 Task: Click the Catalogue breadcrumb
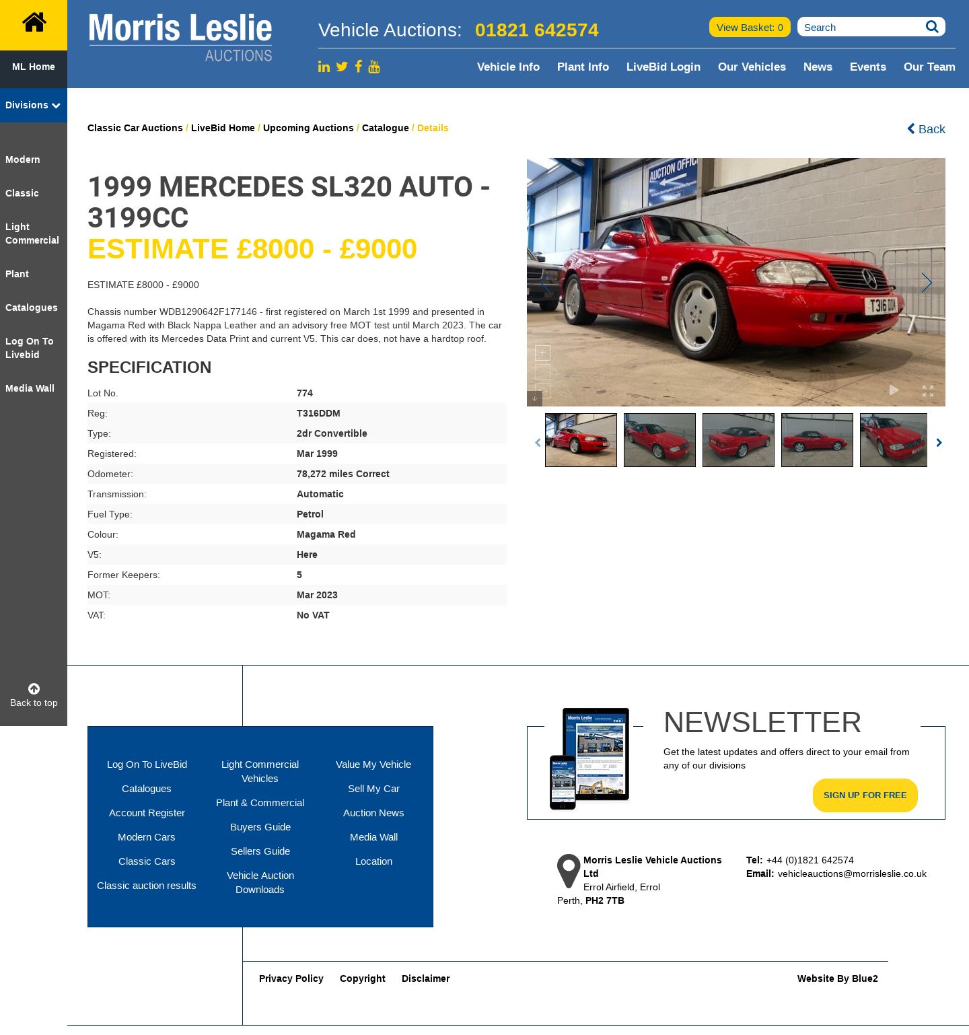[x=386, y=128]
